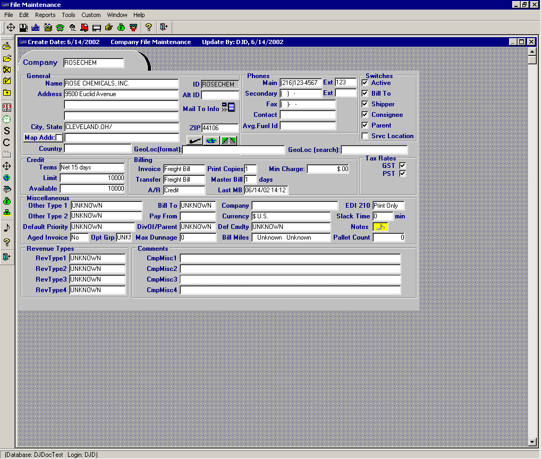
Task: Open the EDI 210 Print Only field
Action: coord(388,206)
